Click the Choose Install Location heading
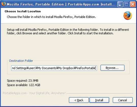Screen dimensions: 137x107 23,11
